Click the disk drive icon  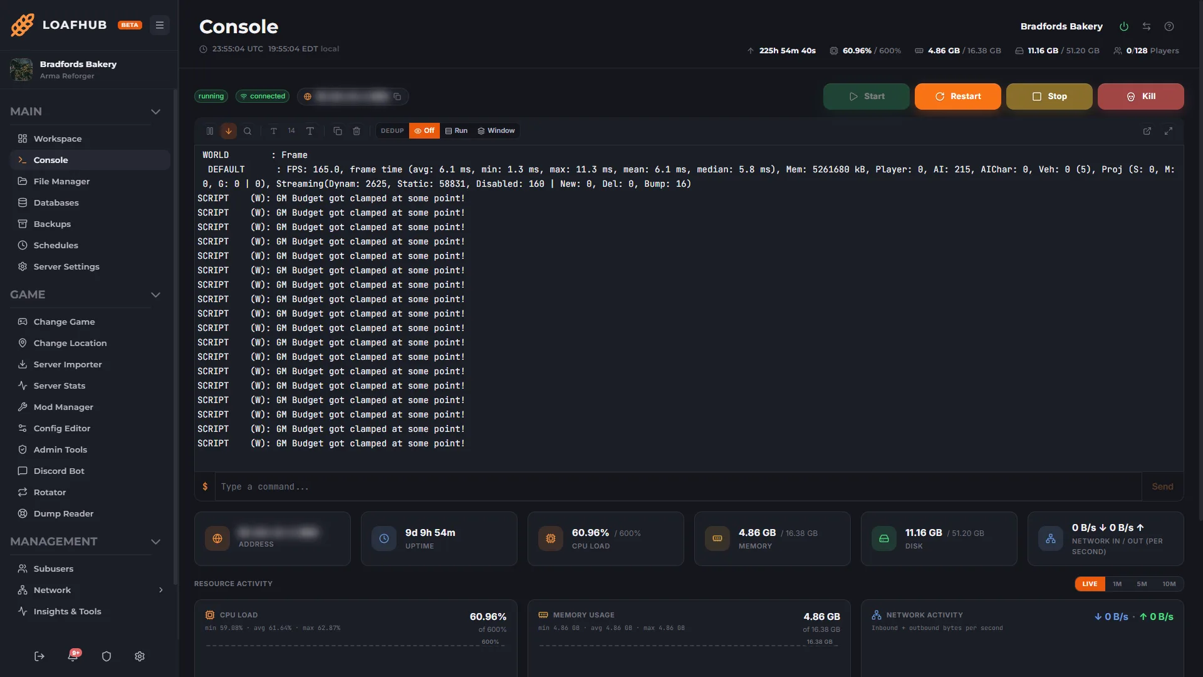tap(884, 538)
